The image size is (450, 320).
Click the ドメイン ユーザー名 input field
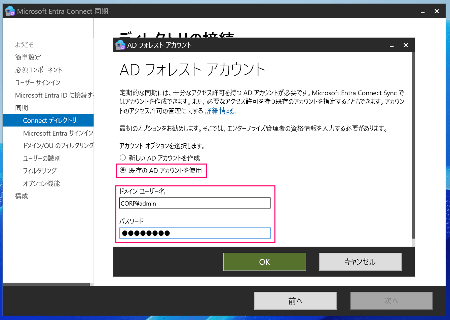(195, 203)
